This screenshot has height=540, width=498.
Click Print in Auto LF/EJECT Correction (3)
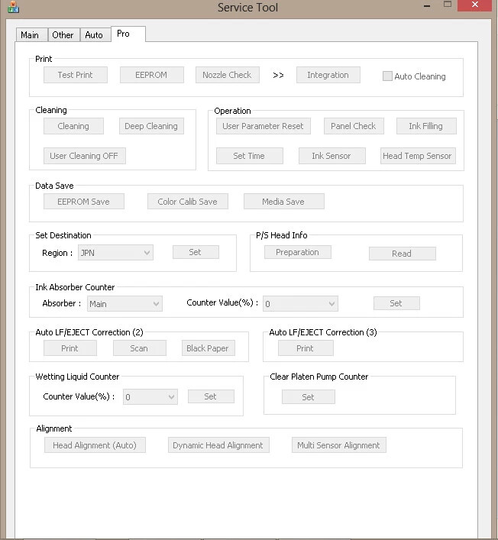point(306,348)
